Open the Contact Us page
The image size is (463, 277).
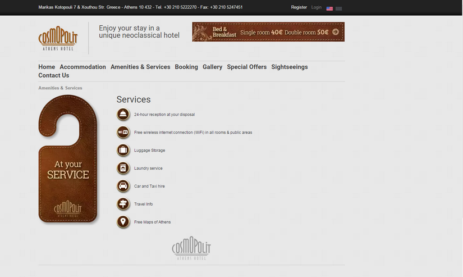coord(54,75)
